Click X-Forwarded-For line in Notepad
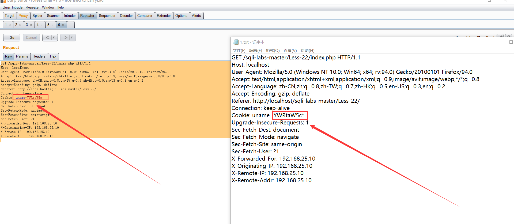Image resolution: width=514 pixels, height=224 pixels. (x=273, y=159)
